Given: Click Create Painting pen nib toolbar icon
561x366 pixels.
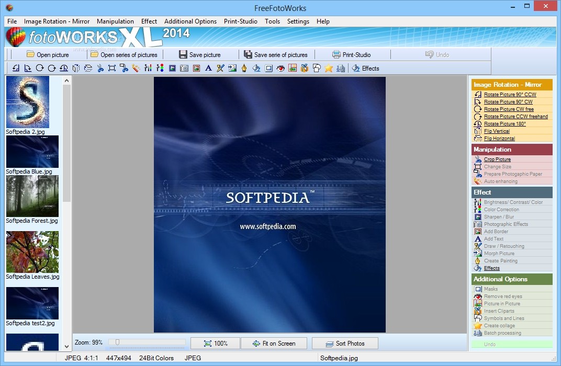Looking at the screenshot, I should (x=244, y=68).
